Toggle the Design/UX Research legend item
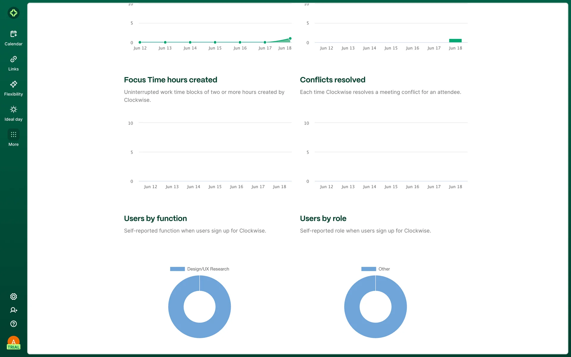 (x=208, y=269)
